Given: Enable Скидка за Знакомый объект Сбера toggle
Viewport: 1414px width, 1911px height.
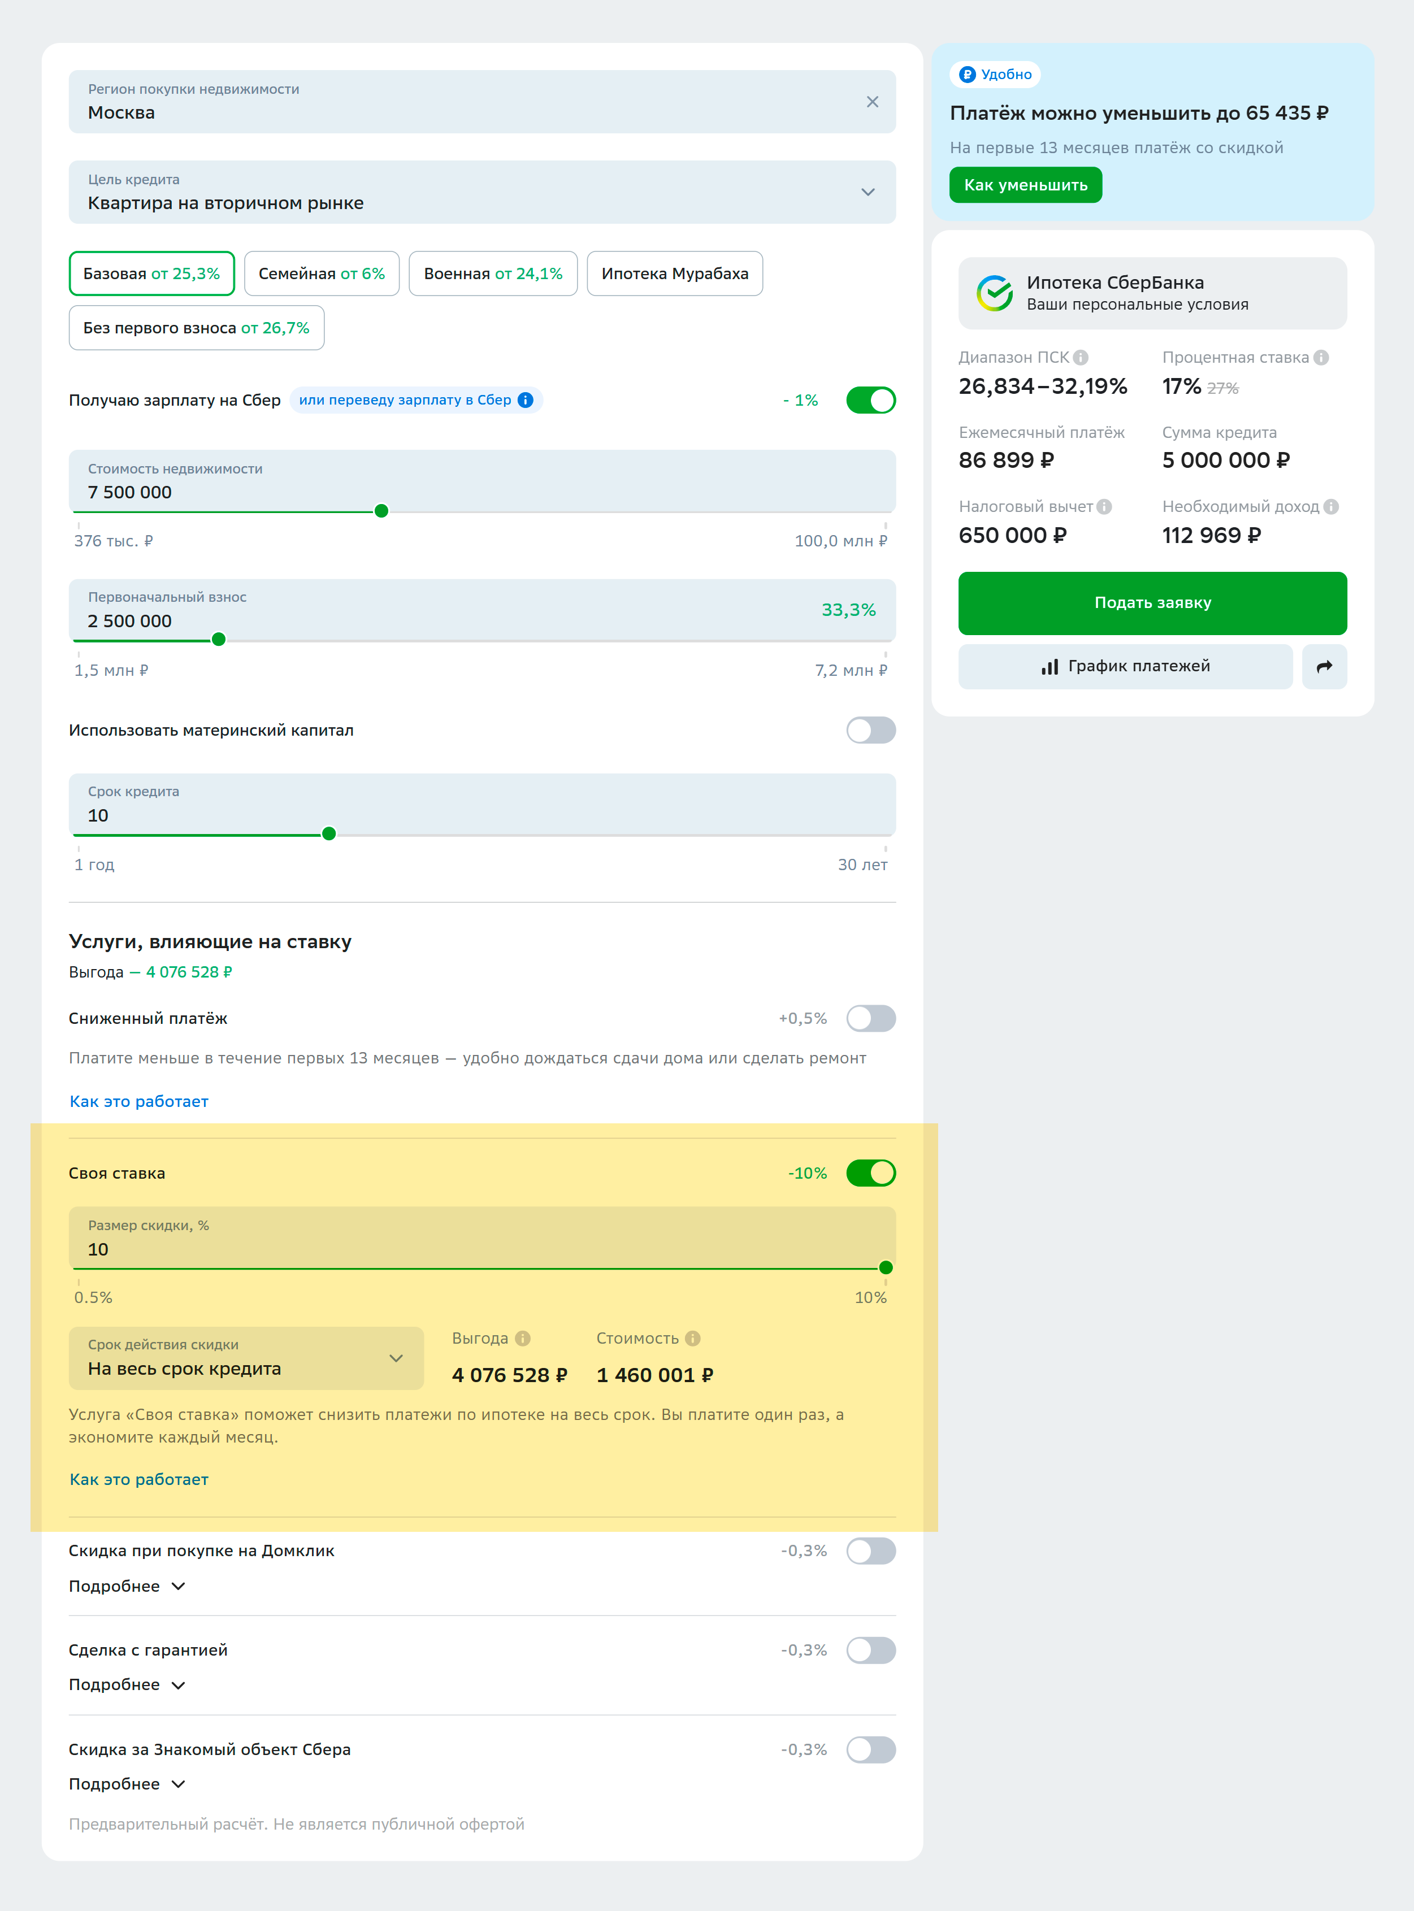Looking at the screenshot, I should point(870,1749).
